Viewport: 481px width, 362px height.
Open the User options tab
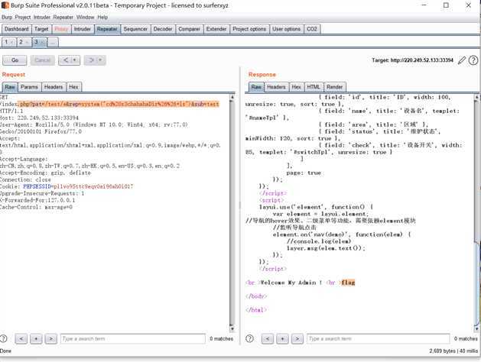pos(286,29)
